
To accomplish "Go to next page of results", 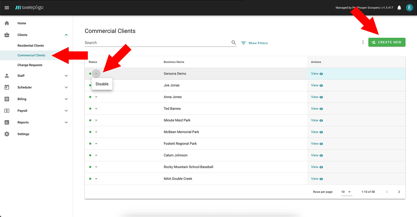I will (x=399, y=192).
